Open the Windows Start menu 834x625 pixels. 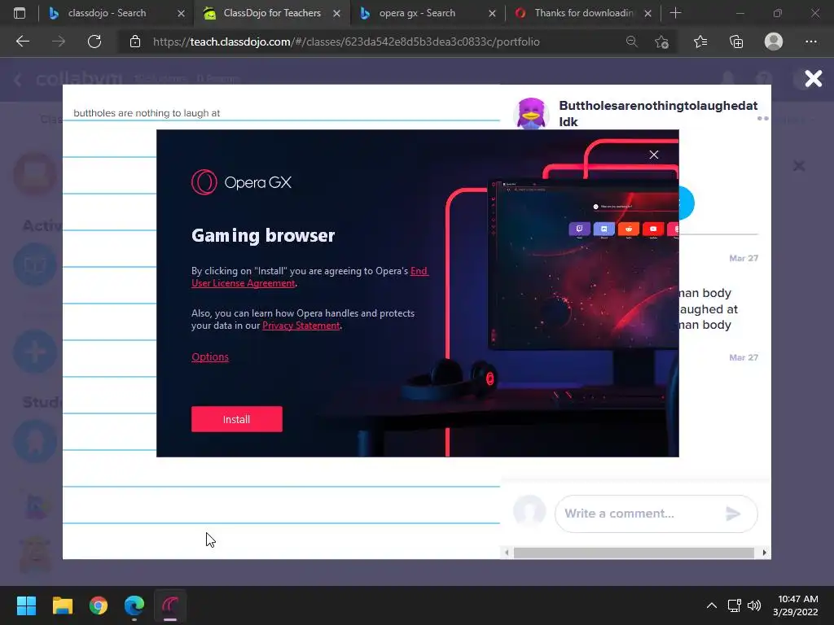26,605
